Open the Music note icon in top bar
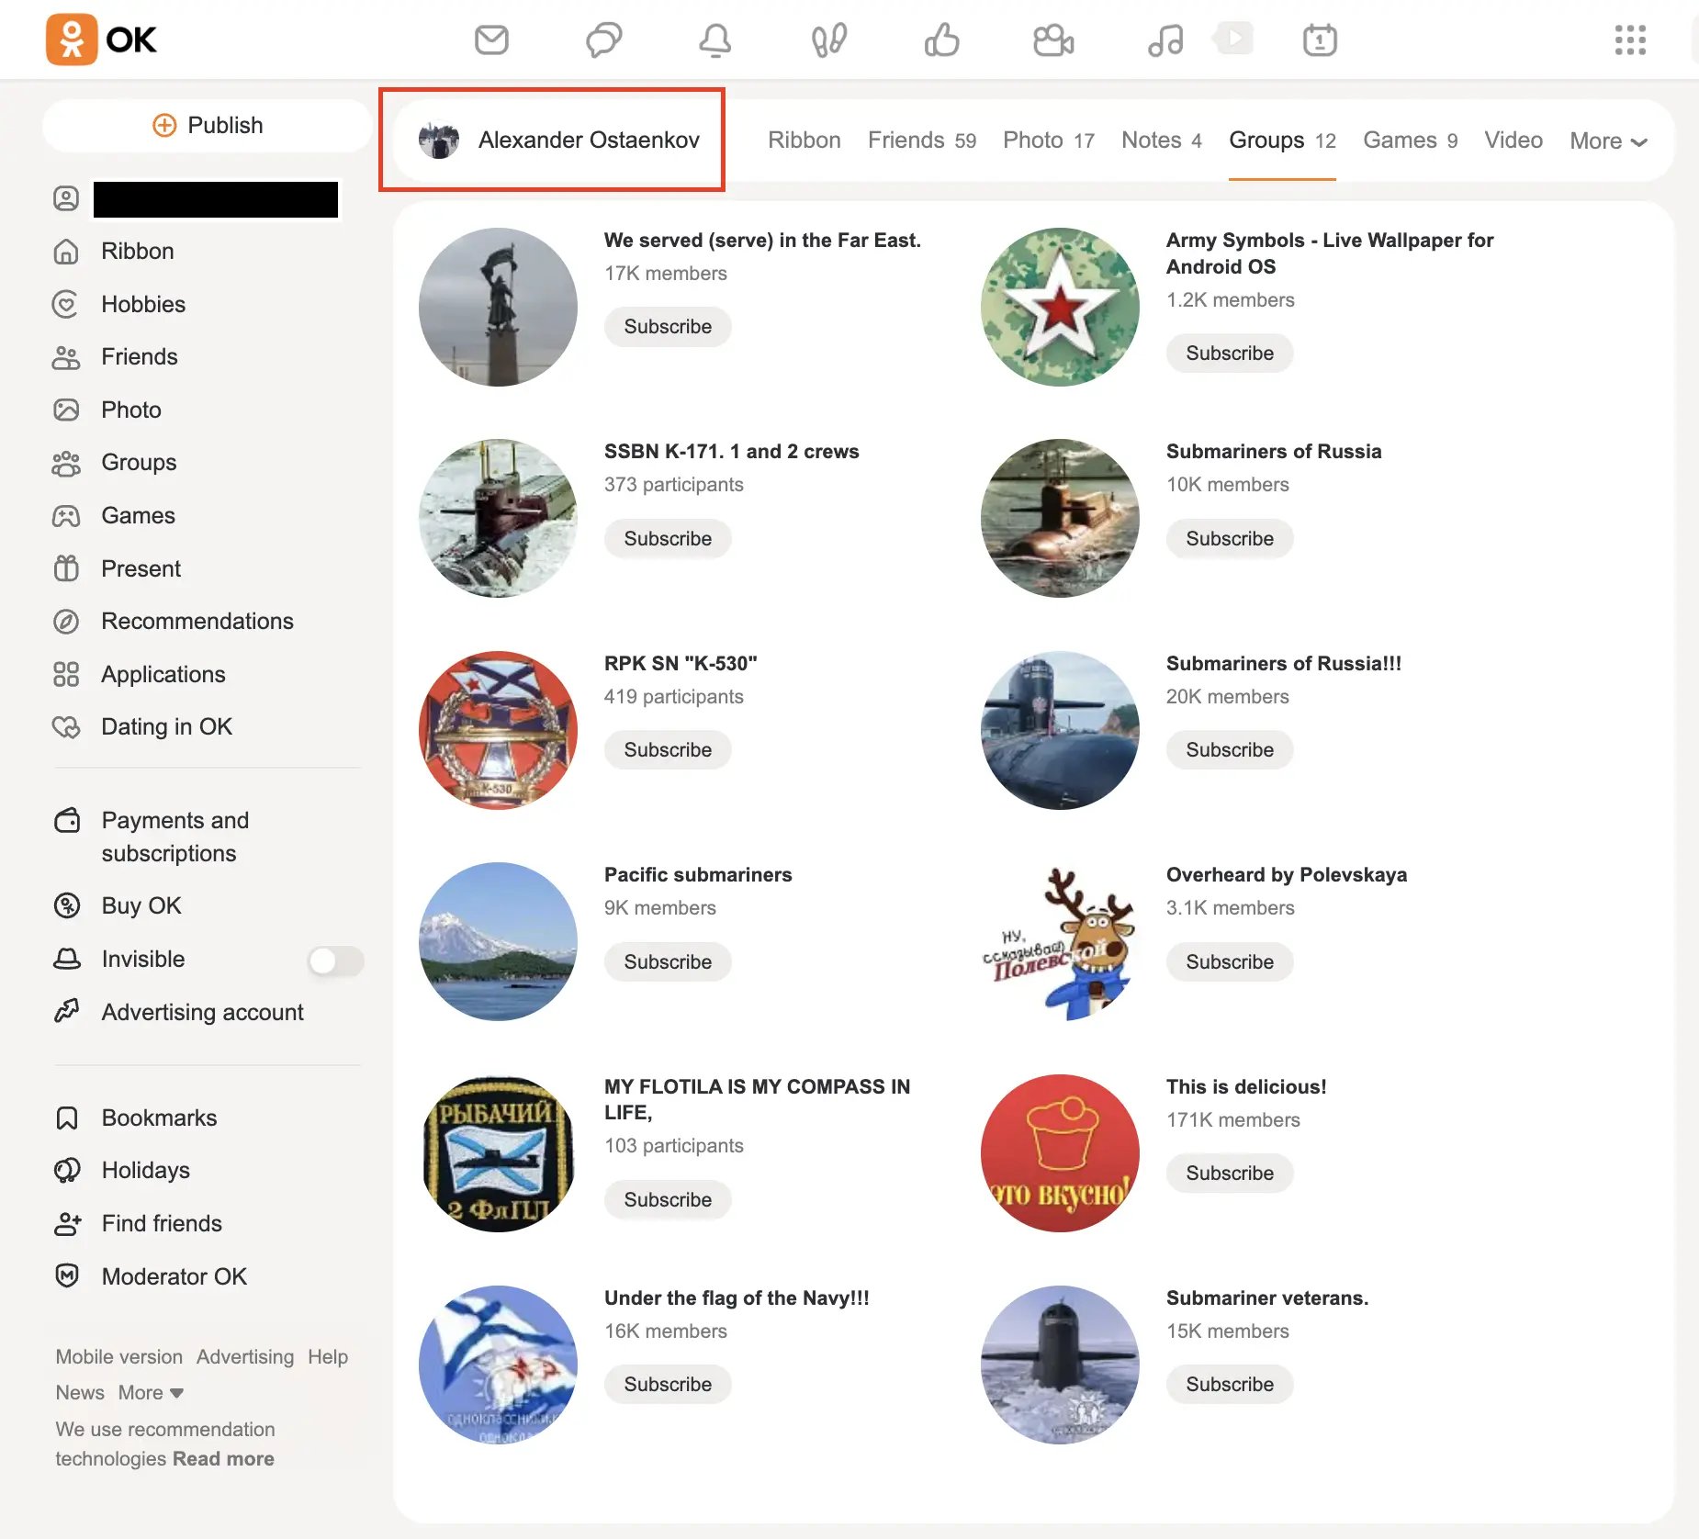The height and width of the screenshot is (1539, 1699). point(1164,39)
